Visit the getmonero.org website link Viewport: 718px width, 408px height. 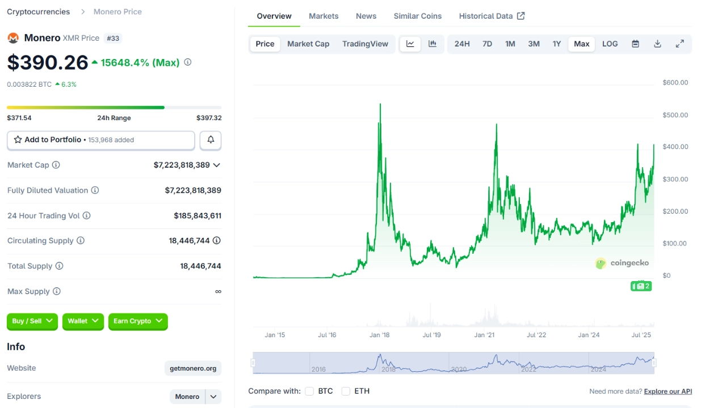(192, 368)
